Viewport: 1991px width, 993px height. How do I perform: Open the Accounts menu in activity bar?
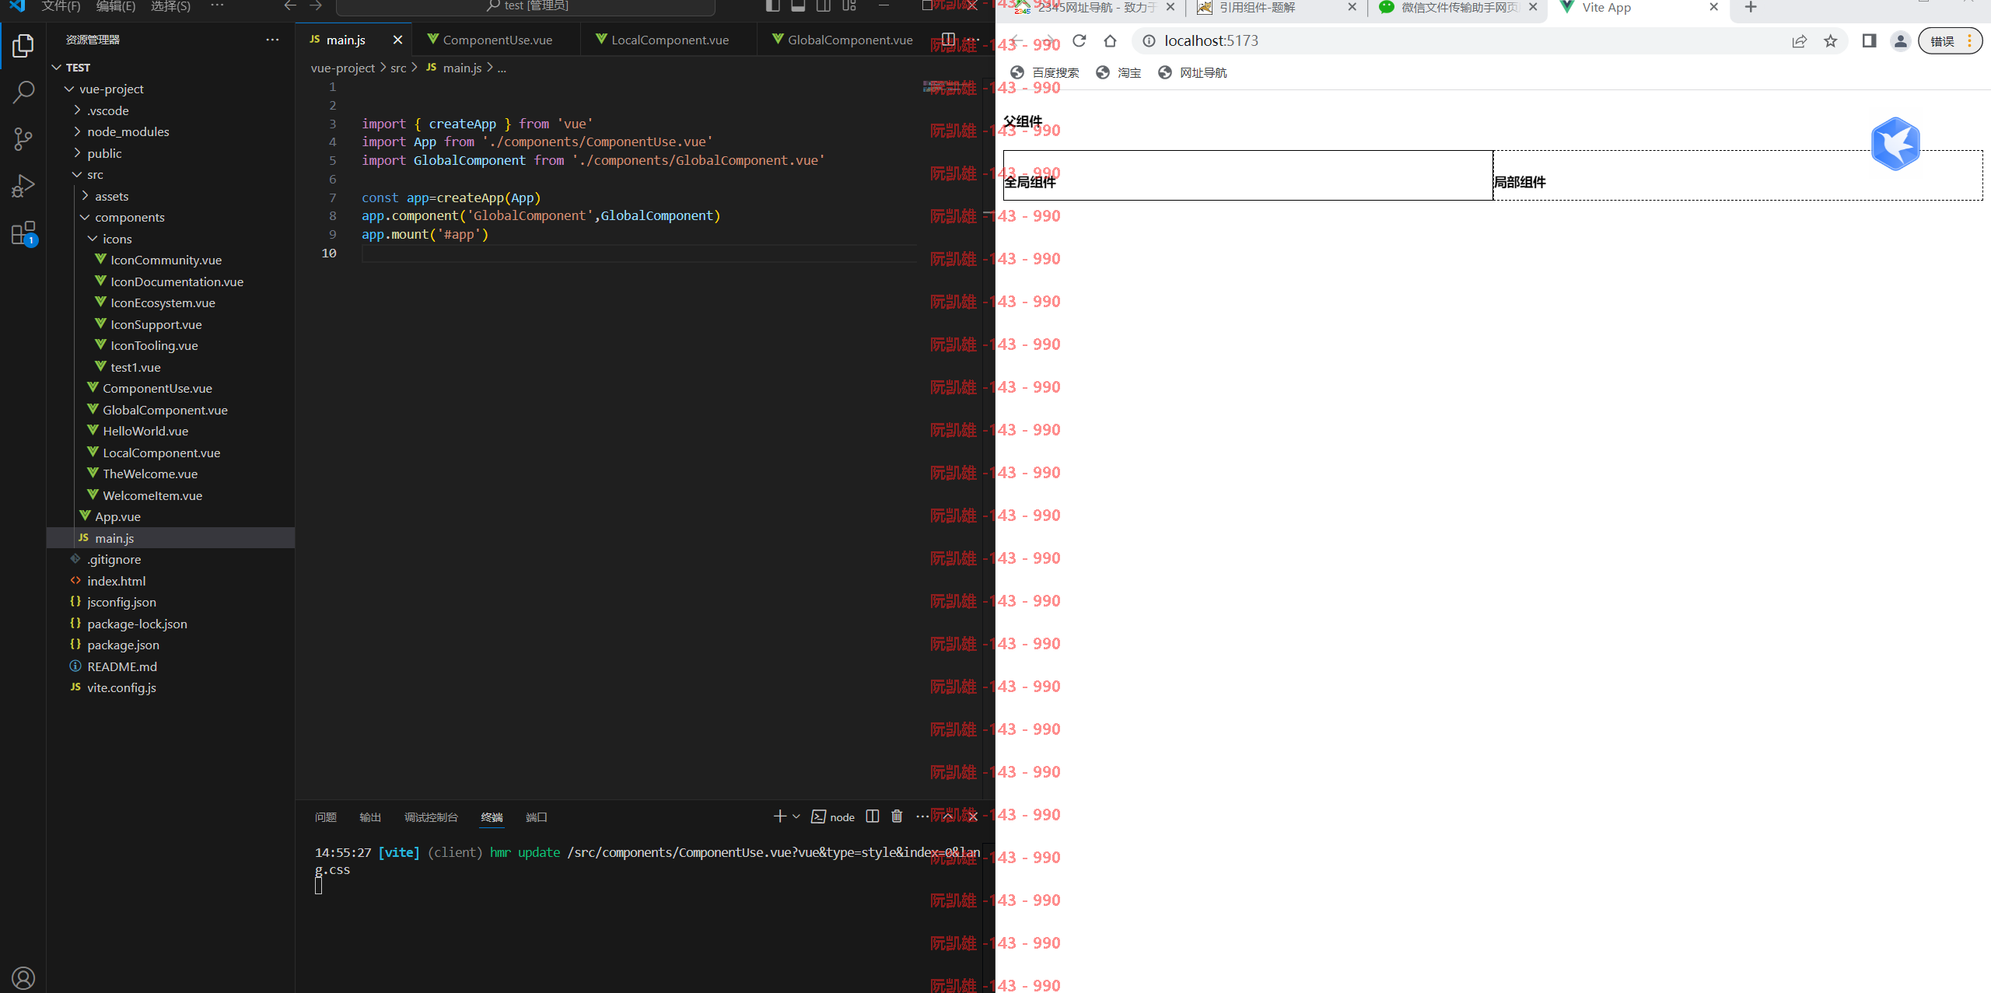point(23,977)
